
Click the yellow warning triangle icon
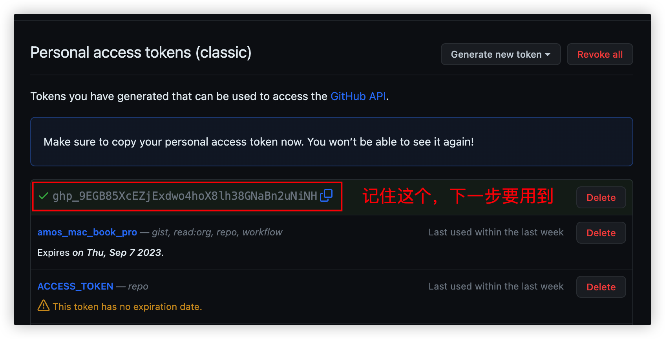click(44, 306)
